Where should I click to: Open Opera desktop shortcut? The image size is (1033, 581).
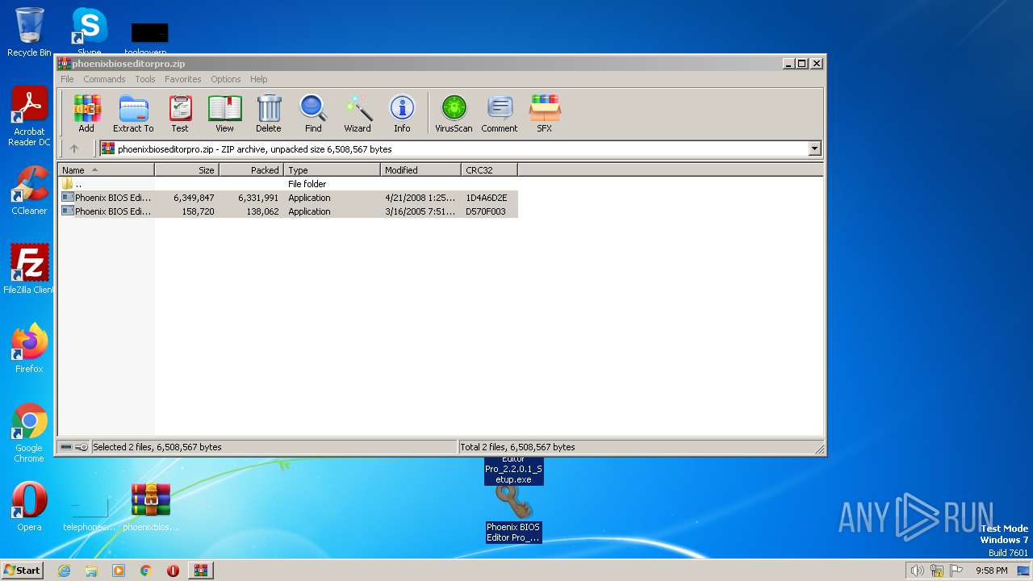point(29,507)
